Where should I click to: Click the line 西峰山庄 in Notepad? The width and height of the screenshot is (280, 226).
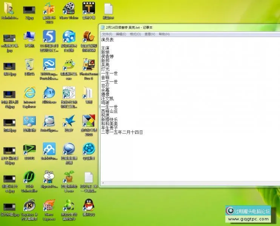109,111
